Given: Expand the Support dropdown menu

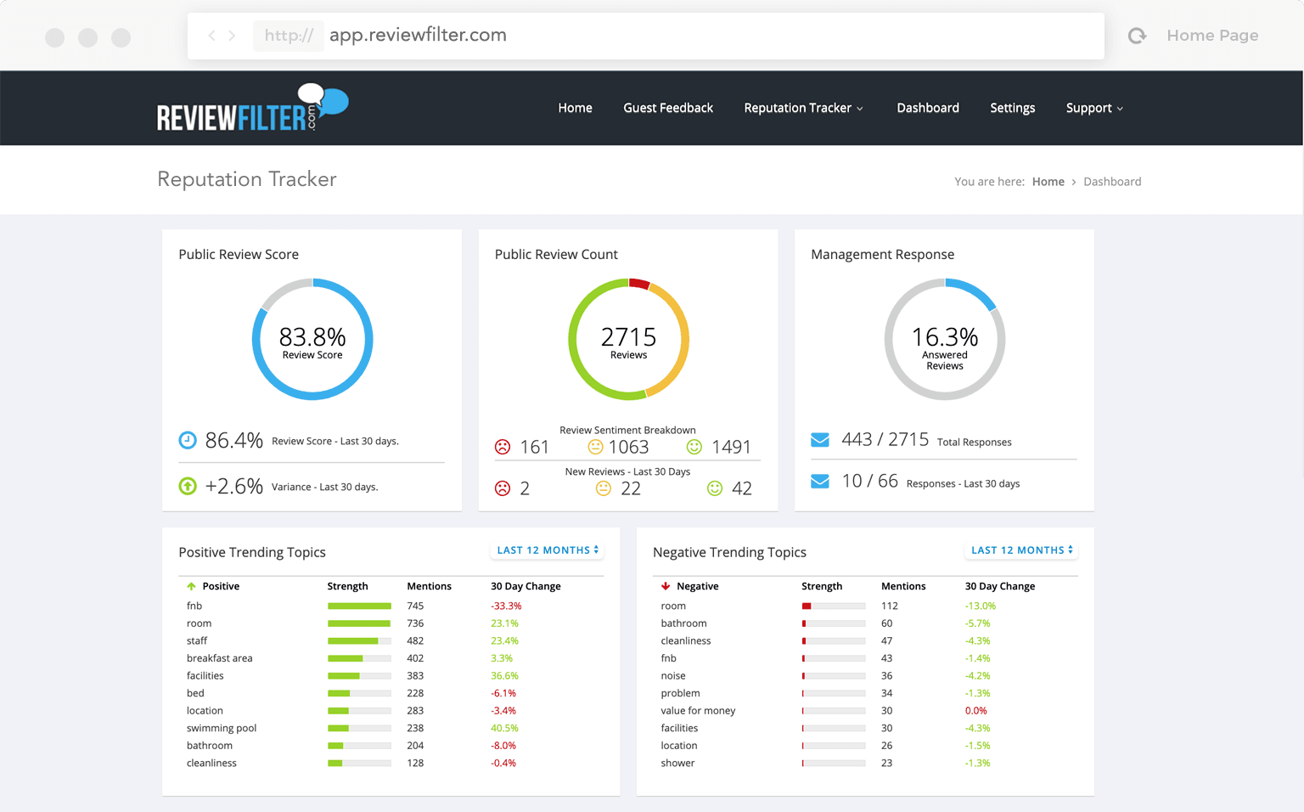Looking at the screenshot, I should tap(1094, 108).
